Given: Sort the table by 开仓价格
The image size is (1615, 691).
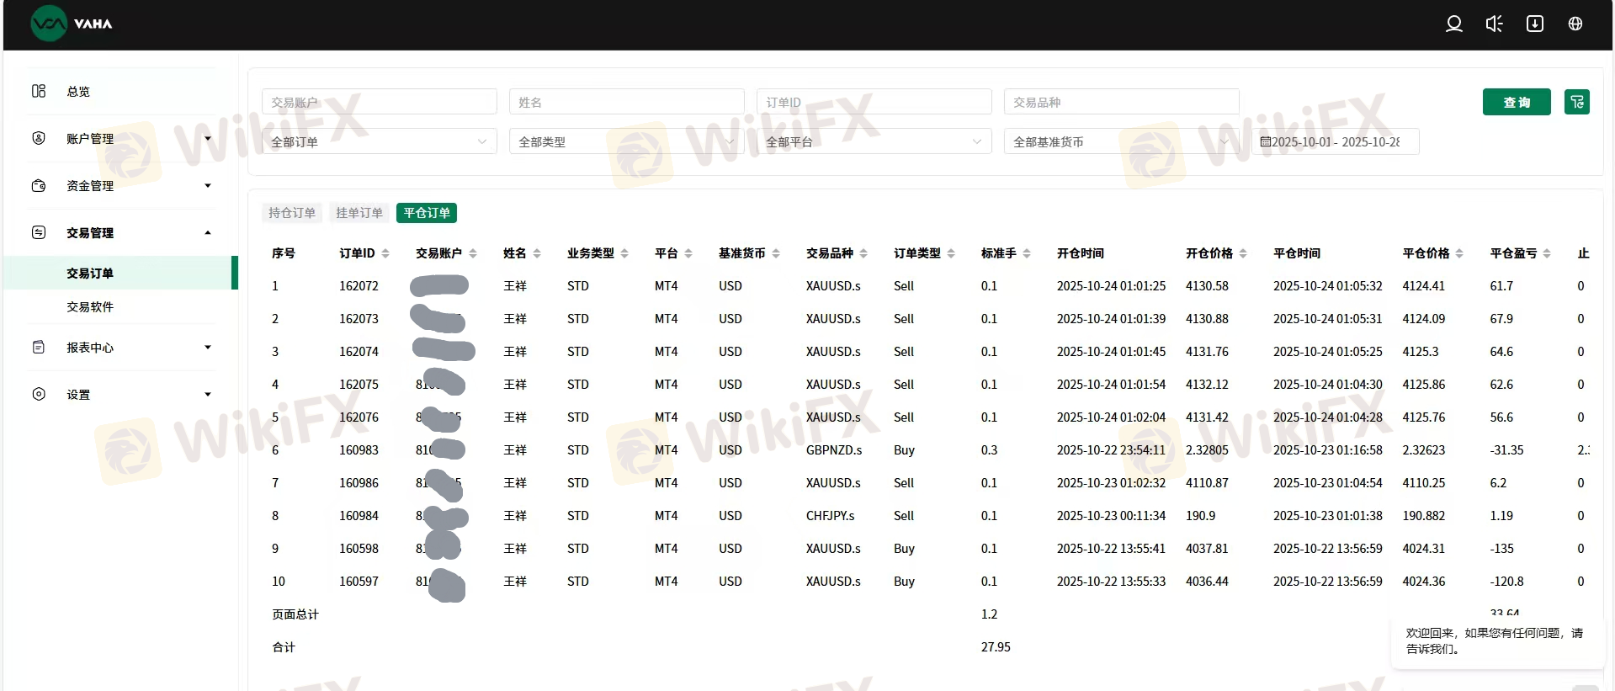Looking at the screenshot, I should tap(1243, 253).
